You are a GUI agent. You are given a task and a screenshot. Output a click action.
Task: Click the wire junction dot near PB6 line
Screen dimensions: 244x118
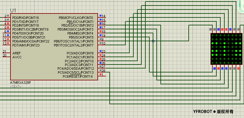point(153,41)
